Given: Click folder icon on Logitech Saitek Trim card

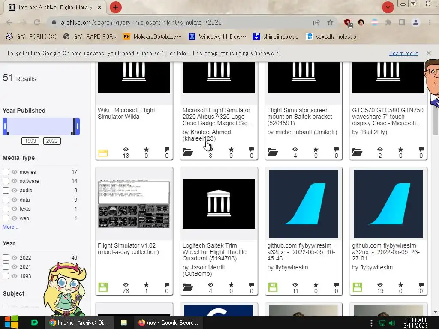Looking at the screenshot, I should [188, 287].
